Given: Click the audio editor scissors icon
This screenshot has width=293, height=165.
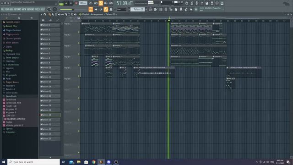Looking at the screenshot, I should tap(192, 3).
